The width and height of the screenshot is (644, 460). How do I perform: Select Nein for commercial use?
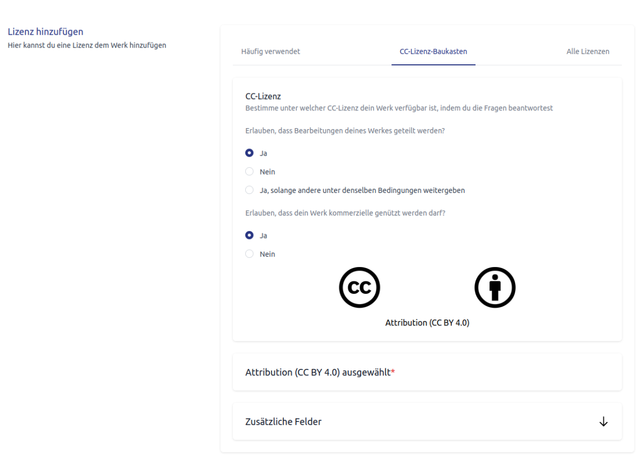(249, 254)
